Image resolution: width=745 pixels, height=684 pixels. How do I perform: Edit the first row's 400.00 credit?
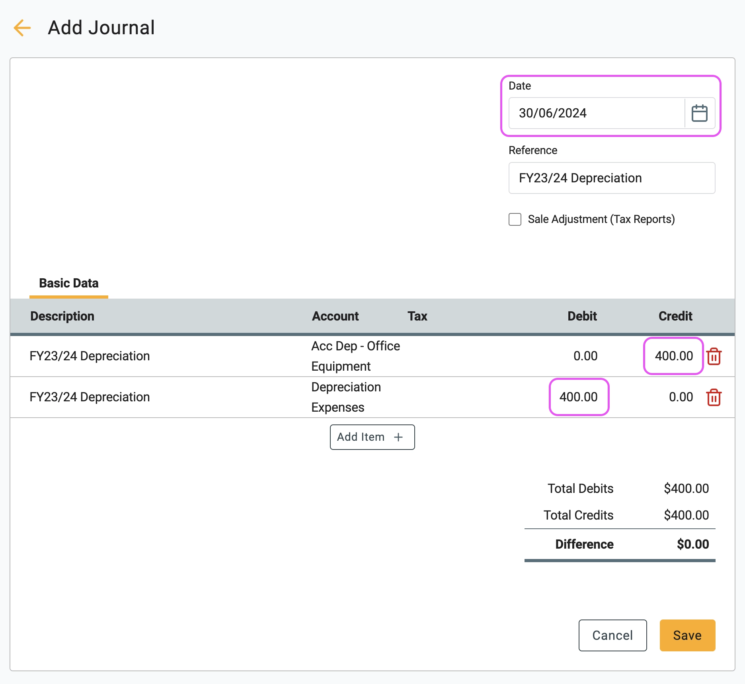pos(673,356)
